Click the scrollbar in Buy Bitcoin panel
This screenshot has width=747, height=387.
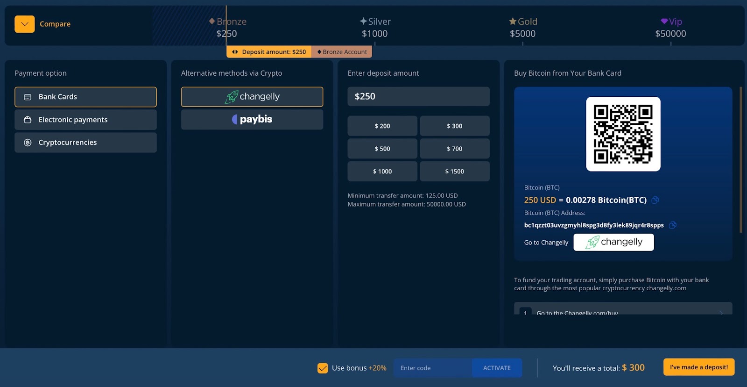(x=741, y=160)
